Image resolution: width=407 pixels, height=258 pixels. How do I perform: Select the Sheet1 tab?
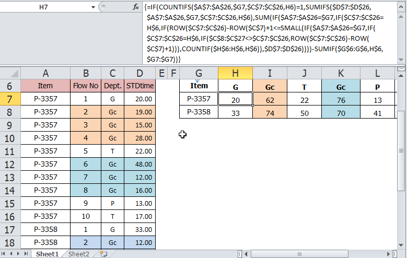click(47, 254)
